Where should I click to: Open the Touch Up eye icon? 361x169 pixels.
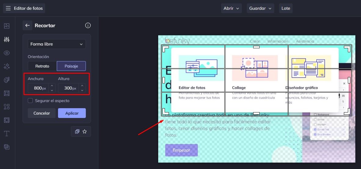coord(7,53)
